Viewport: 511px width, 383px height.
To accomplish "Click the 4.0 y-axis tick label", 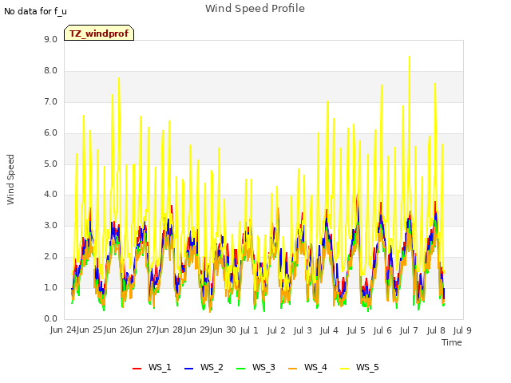I will pos(50,195).
